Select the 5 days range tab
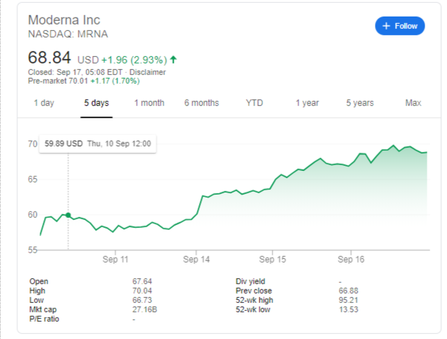 click(97, 103)
